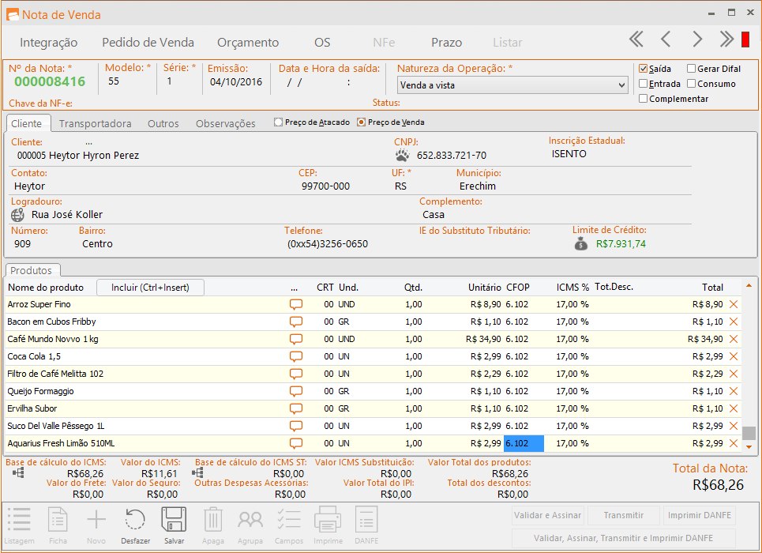Switch to the Outros tab
Screen dimensions: 762x553
click(163, 123)
